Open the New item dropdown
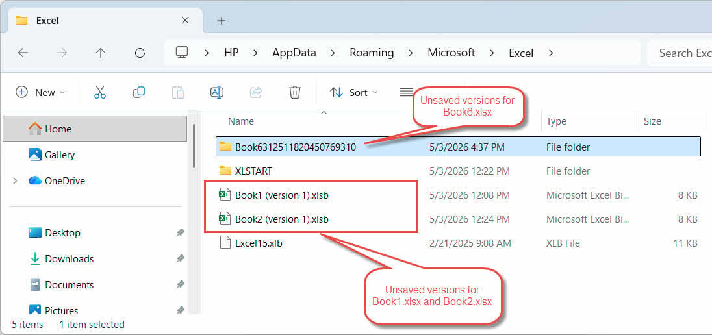 (40, 93)
